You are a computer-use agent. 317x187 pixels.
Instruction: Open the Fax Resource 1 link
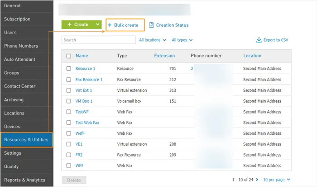[x=89, y=79]
